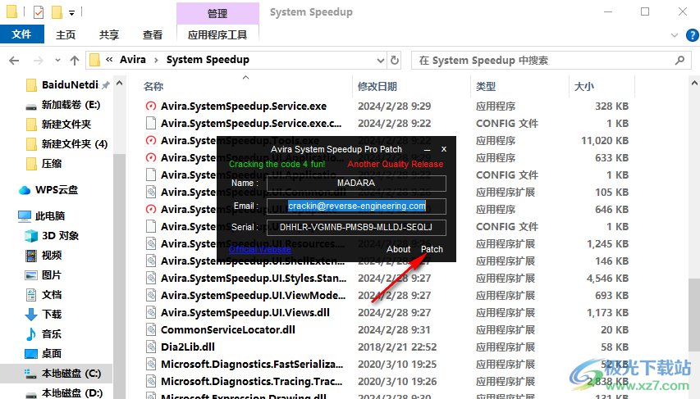Click the New Folder icon in the quick access toolbar
The image size is (700, 399).
57,12
